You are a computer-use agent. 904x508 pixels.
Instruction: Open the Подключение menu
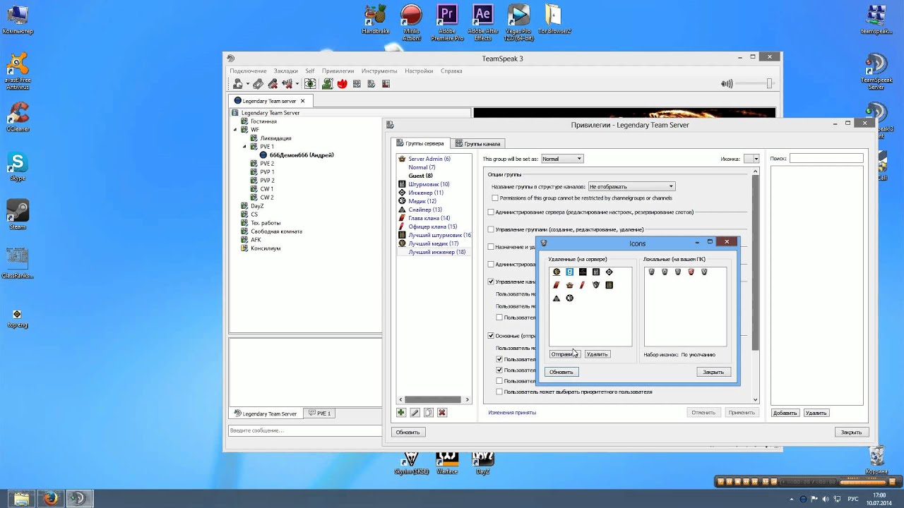[x=248, y=71]
